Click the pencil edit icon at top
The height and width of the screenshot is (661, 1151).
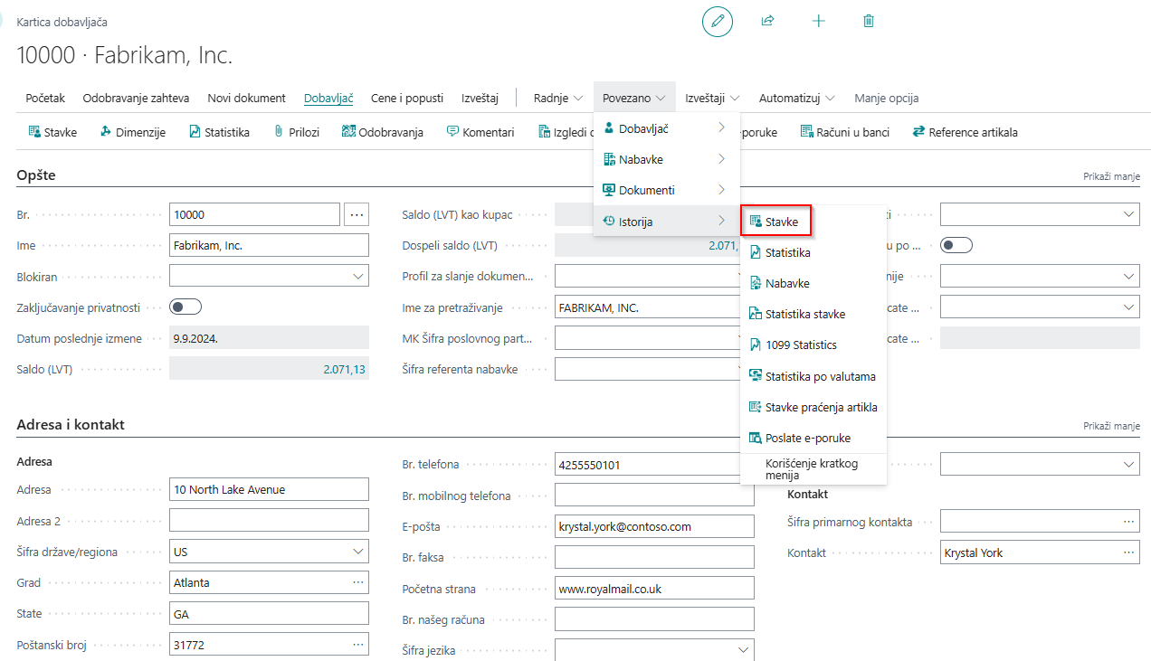pyautogui.click(x=718, y=21)
